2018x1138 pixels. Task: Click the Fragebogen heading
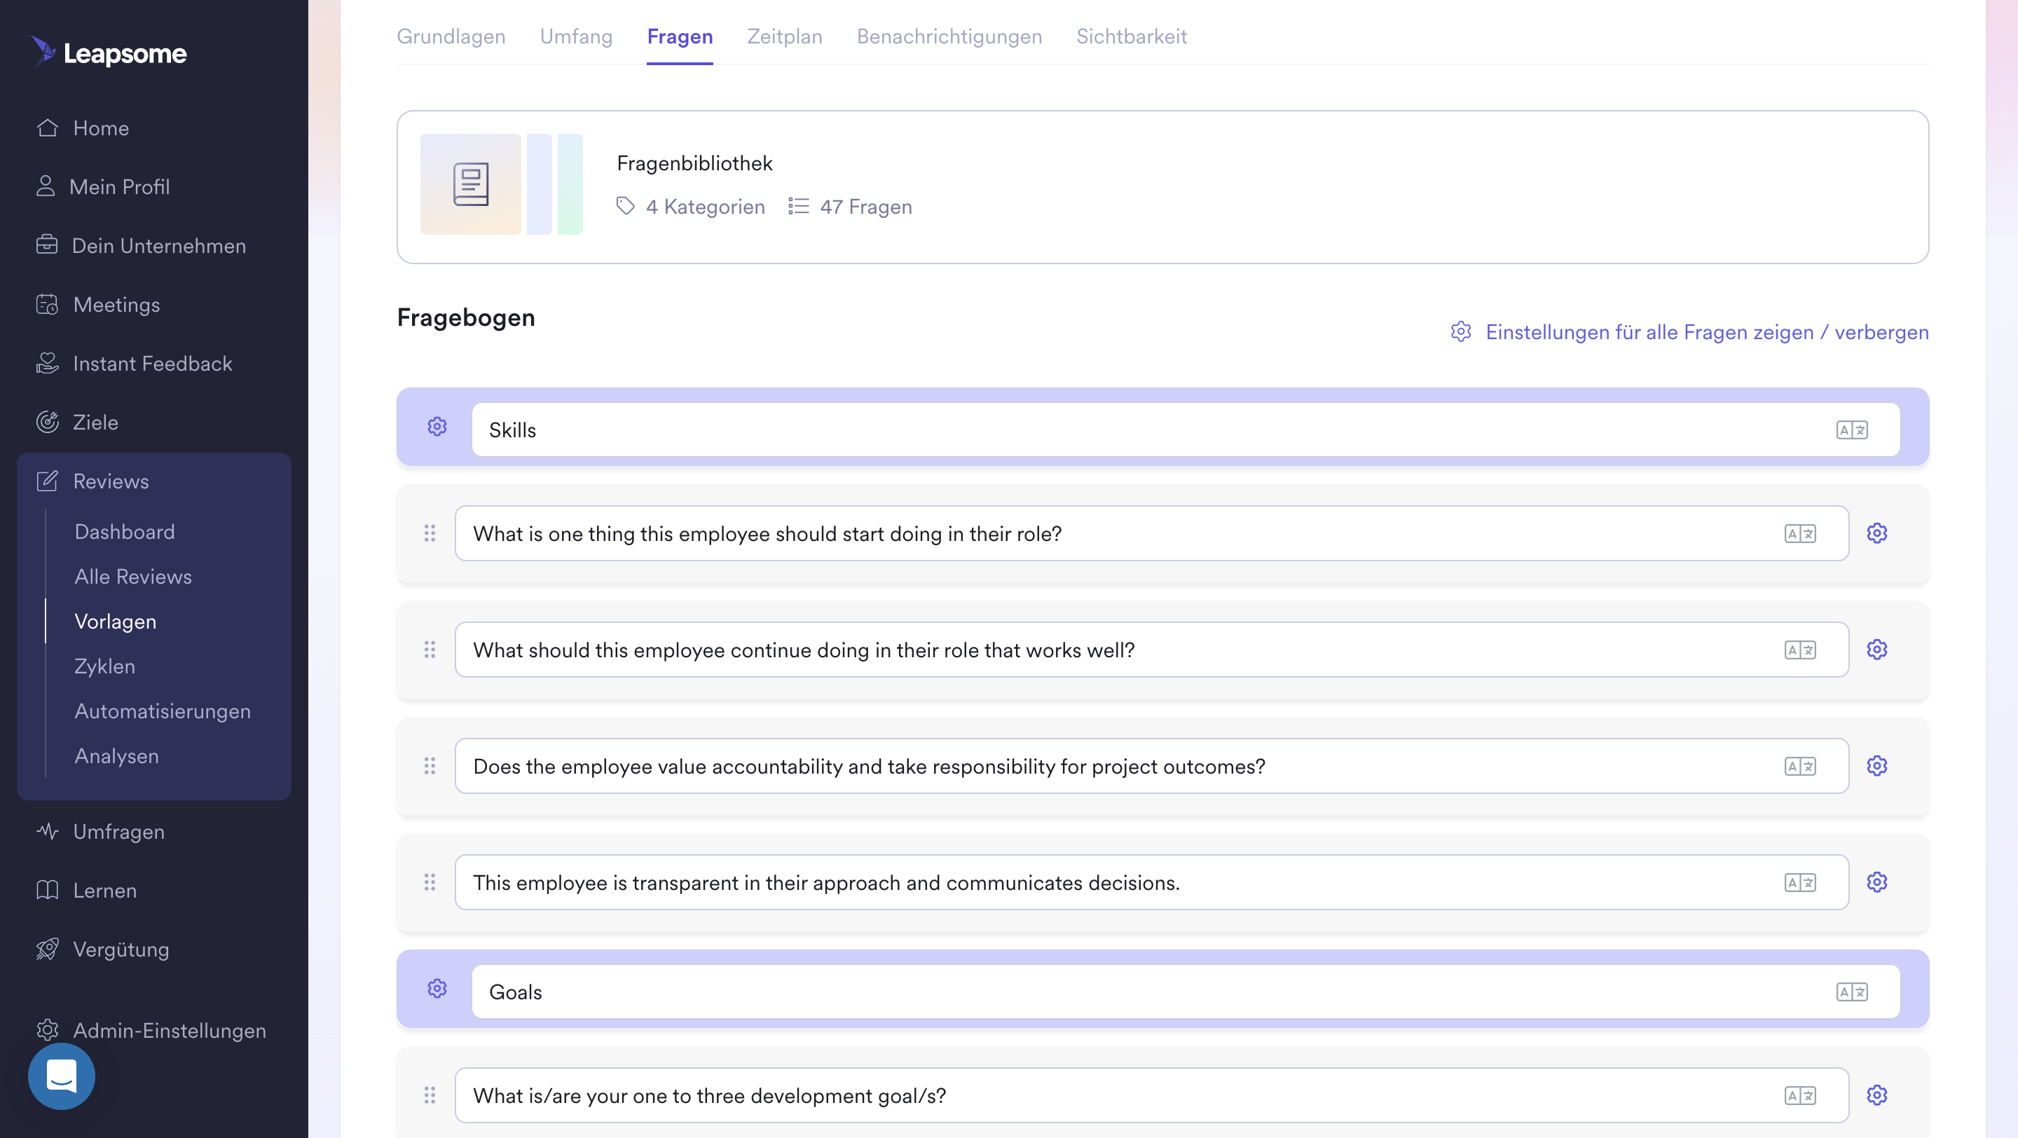[466, 317]
